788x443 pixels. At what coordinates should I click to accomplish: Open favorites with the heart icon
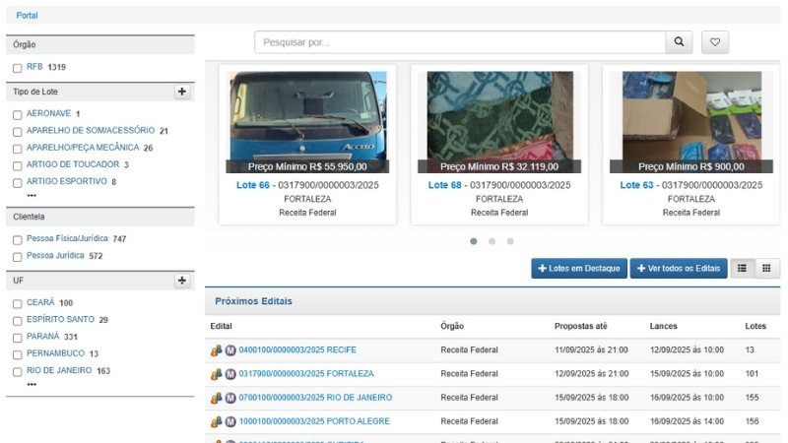715,42
